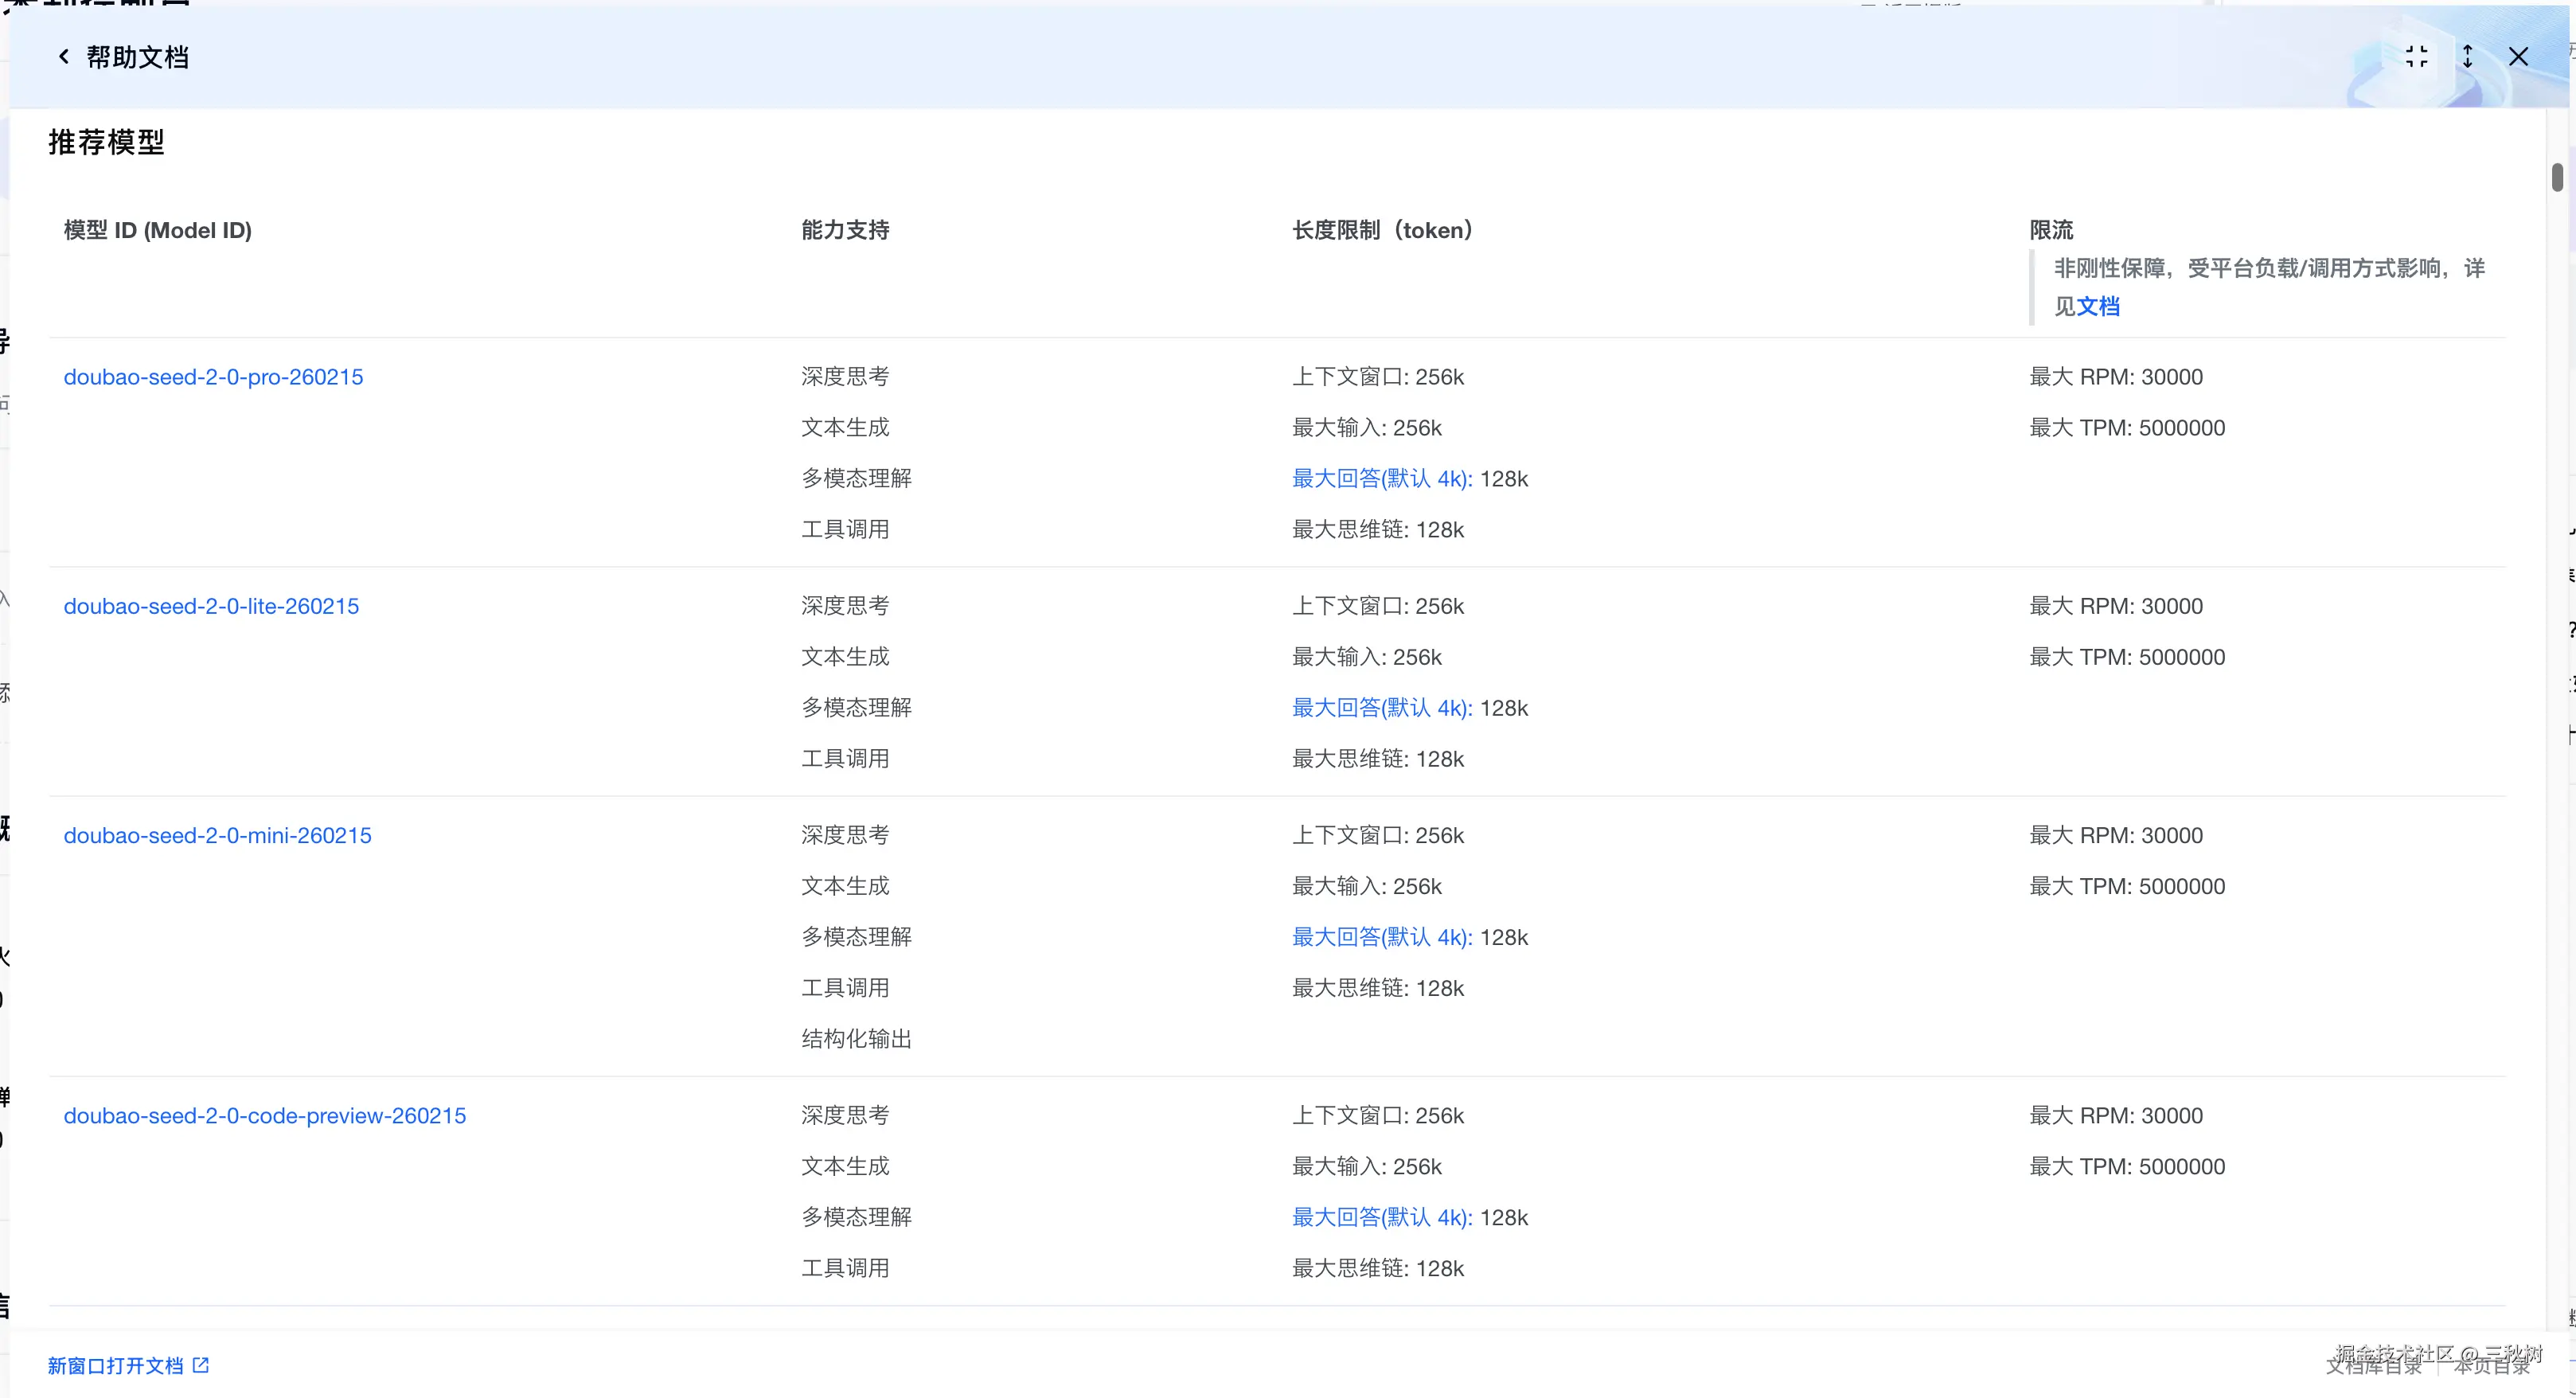Click 最大回答(默认 4k) link in lite row

tap(1381, 708)
